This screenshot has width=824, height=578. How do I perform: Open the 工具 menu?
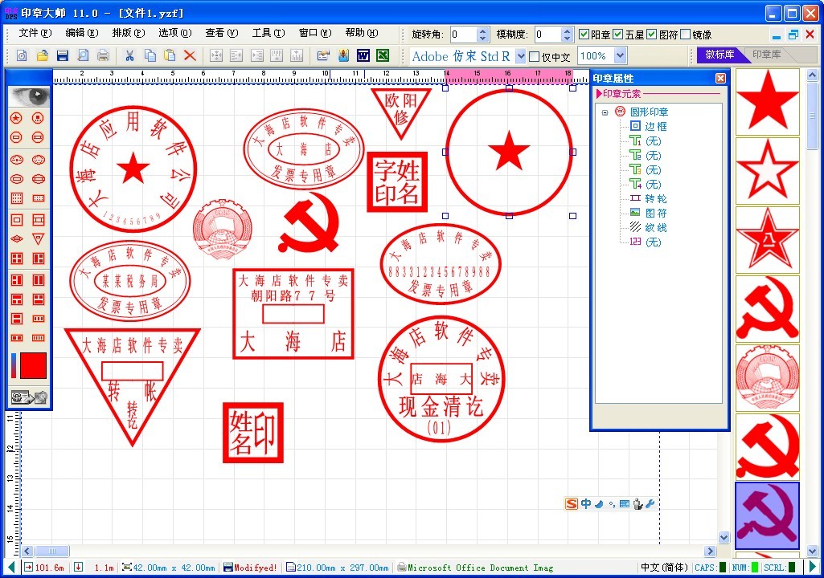coord(267,33)
